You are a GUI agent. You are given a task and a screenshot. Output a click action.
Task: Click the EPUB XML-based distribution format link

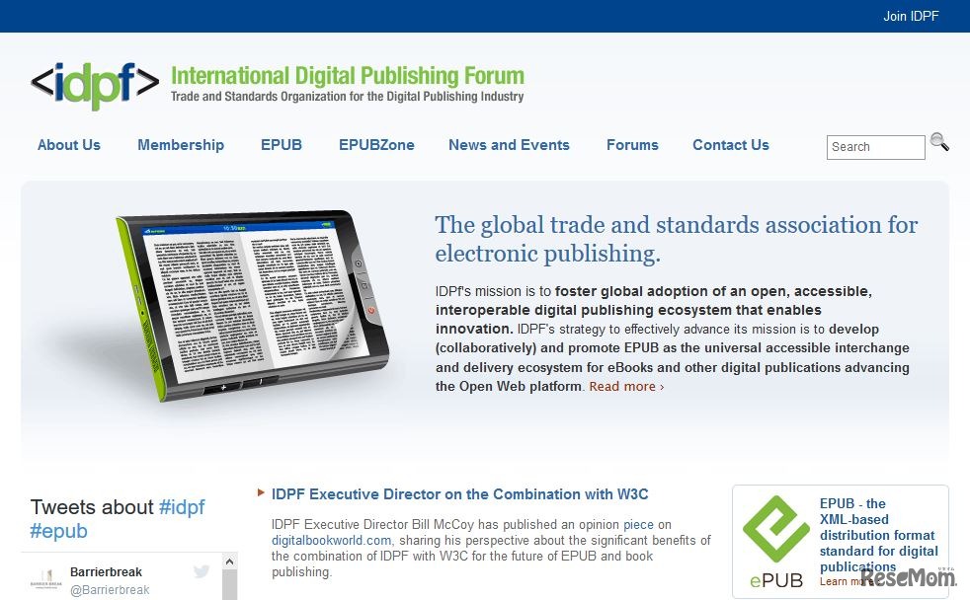click(x=878, y=535)
